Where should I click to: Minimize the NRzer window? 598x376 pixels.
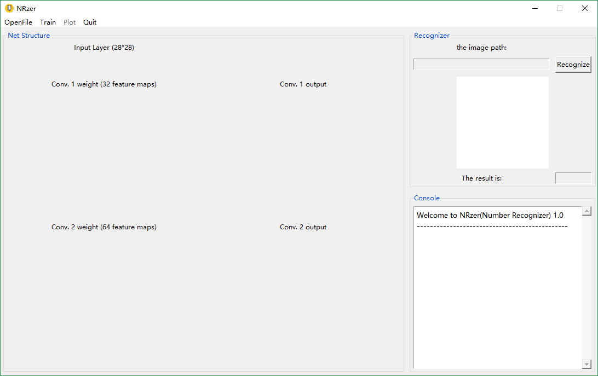pyautogui.click(x=534, y=8)
